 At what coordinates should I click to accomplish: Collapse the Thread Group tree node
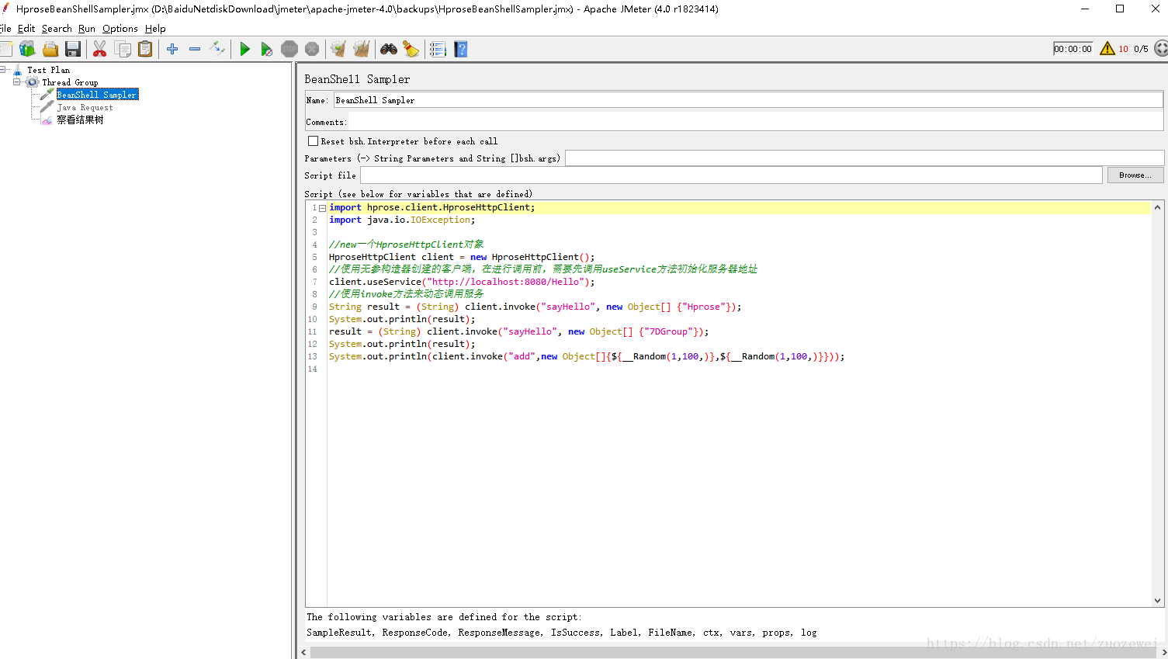coord(17,82)
